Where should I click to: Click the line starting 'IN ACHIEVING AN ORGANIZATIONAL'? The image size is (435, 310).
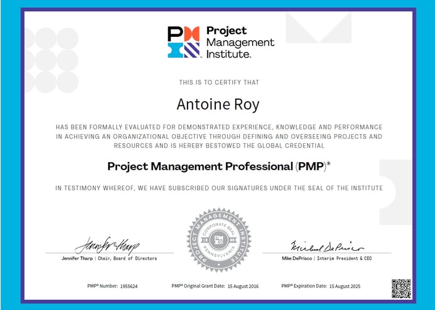point(219,136)
